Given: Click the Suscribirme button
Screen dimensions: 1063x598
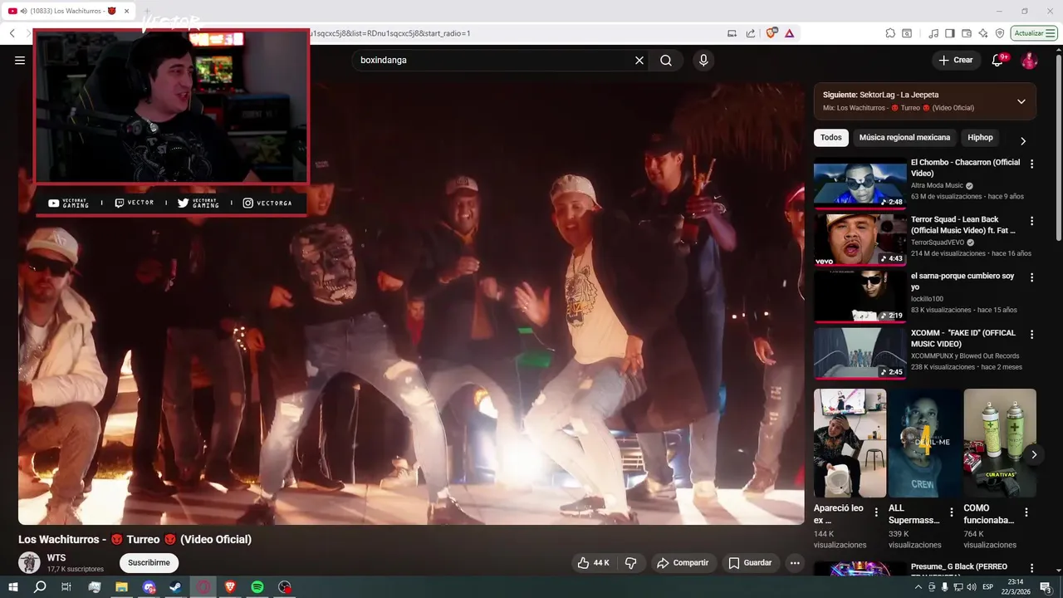Looking at the screenshot, I should [149, 563].
